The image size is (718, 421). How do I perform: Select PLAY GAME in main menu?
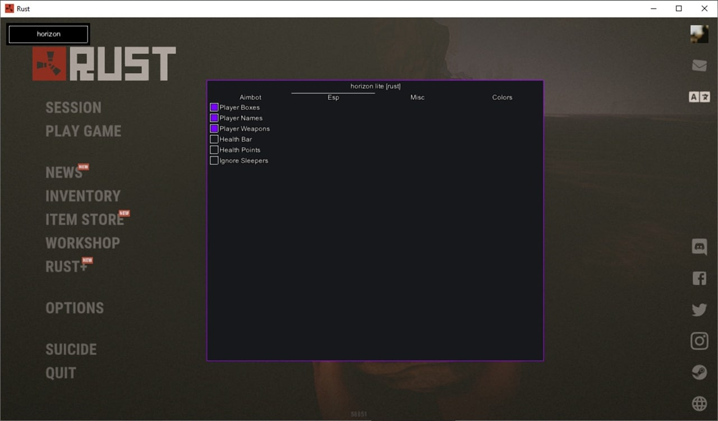coord(84,131)
